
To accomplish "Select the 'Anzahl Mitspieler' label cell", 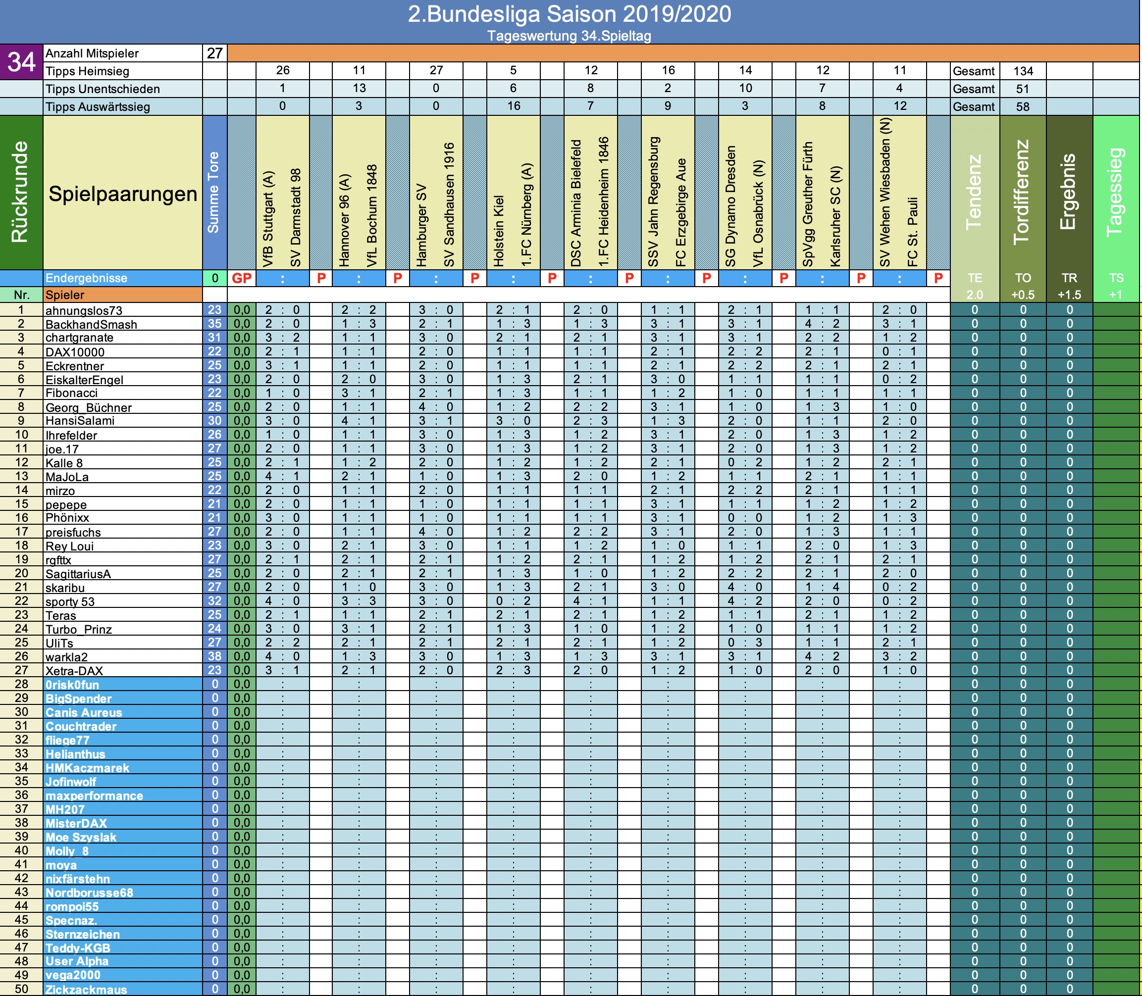I will [123, 53].
